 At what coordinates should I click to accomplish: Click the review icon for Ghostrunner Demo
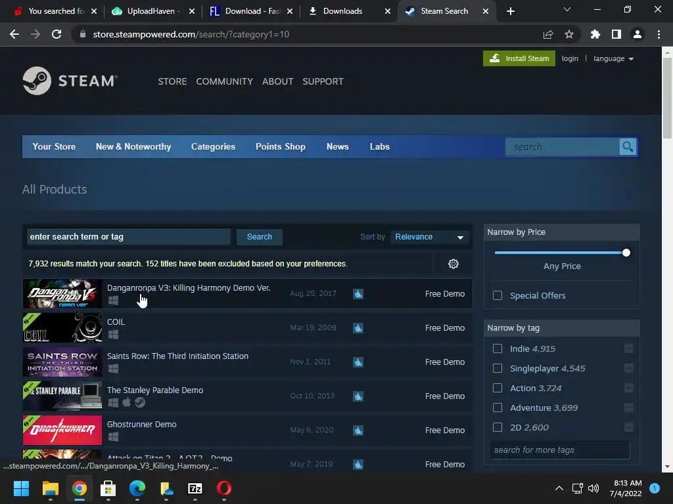(358, 430)
